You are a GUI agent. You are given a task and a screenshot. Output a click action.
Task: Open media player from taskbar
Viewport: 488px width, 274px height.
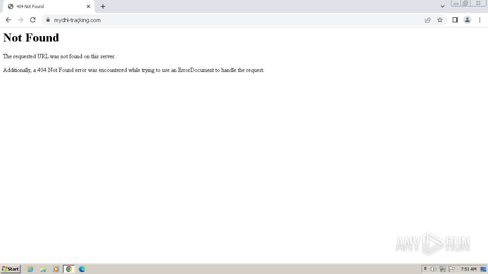56,269
